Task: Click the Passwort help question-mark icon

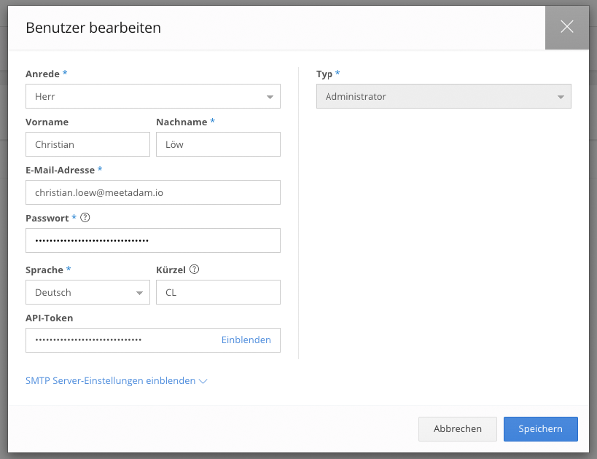Action: pyautogui.click(x=85, y=218)
